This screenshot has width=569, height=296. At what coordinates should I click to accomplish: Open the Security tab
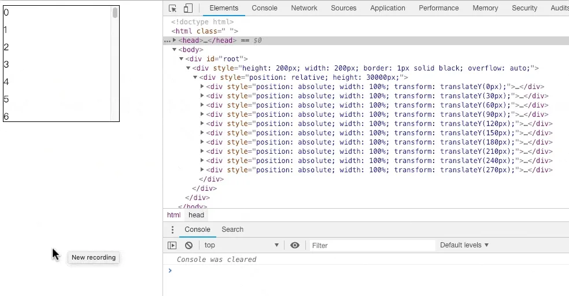pos(524,8)
